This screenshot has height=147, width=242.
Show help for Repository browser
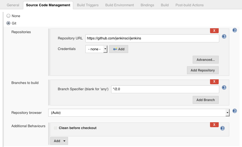235,111
